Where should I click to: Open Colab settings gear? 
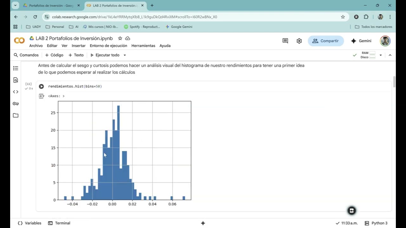point(299,41)
